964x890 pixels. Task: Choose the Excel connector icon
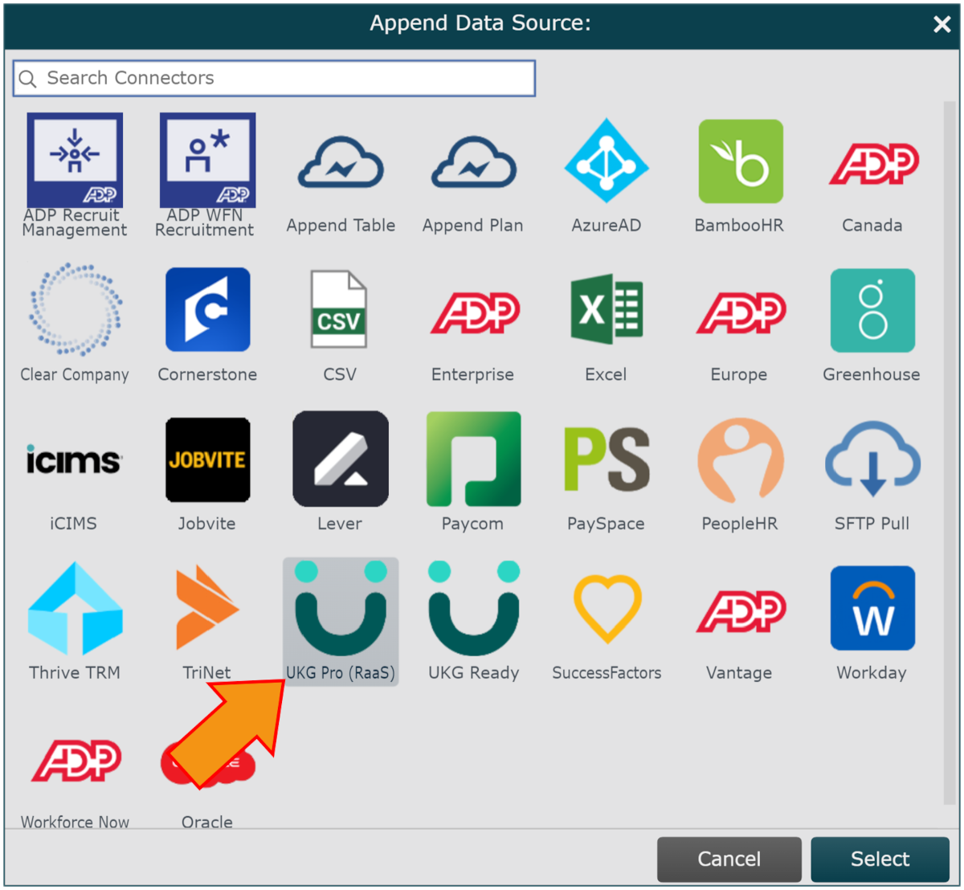coord(607,310)
